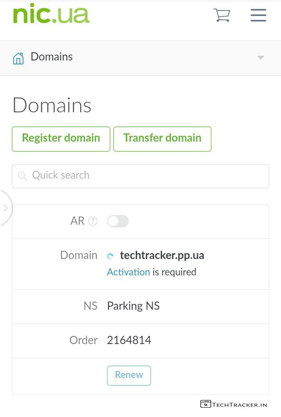The image size is (281, 417).
Task: Click the TechTracker.in watermark logo
Action: coord(234,404)
